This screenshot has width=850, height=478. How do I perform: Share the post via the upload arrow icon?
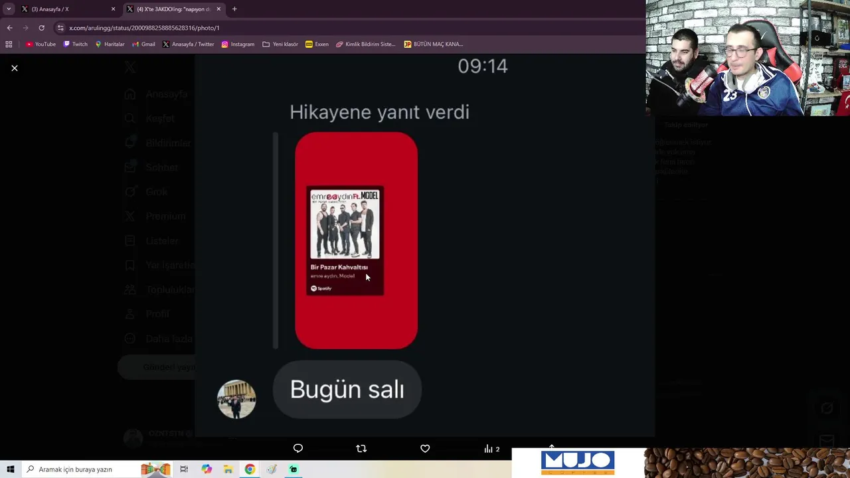[x=551, y=447]
